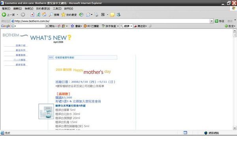Click the scroll up arrow of the page scrollbar
The image size is (237, 142).
click(235, 31)
